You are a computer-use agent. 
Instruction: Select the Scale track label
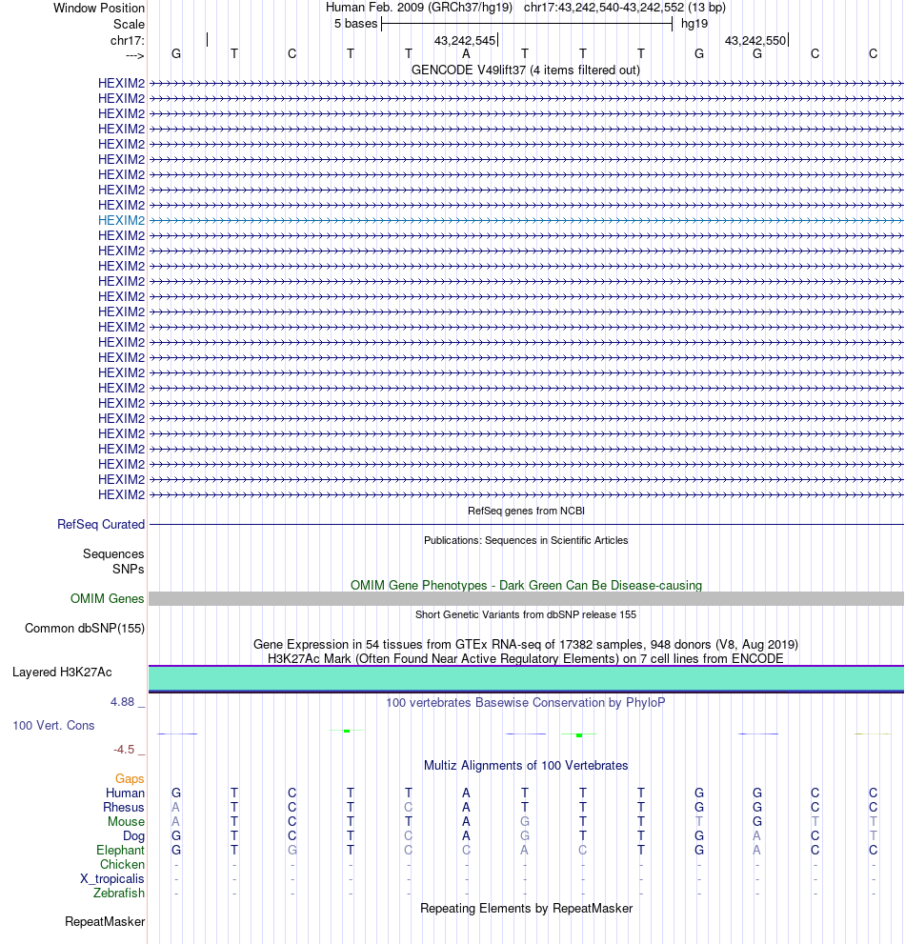pos(129,25)
